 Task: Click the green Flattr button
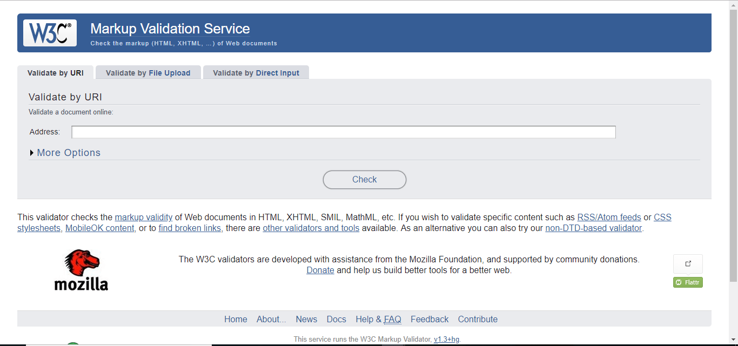[x=688, y=282]
